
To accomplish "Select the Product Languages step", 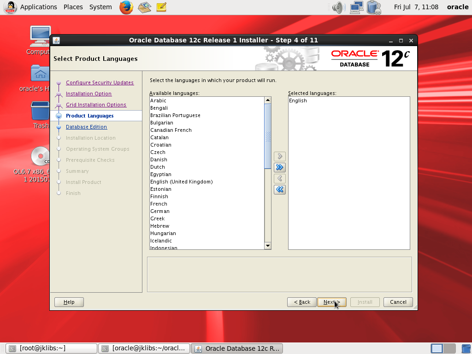I will 90,116.
